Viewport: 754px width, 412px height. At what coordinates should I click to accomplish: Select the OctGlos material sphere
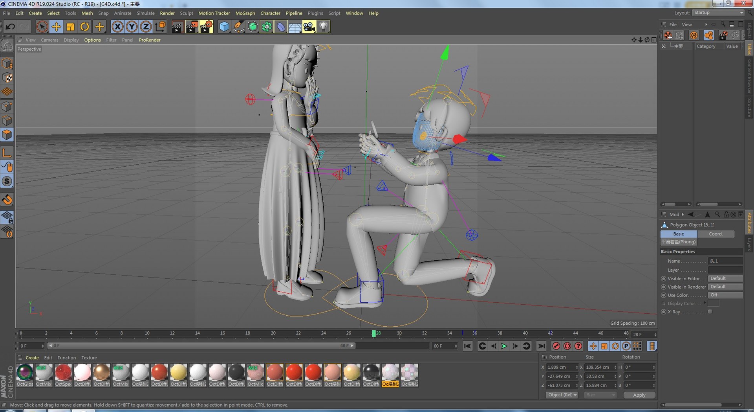click(25, 372)
